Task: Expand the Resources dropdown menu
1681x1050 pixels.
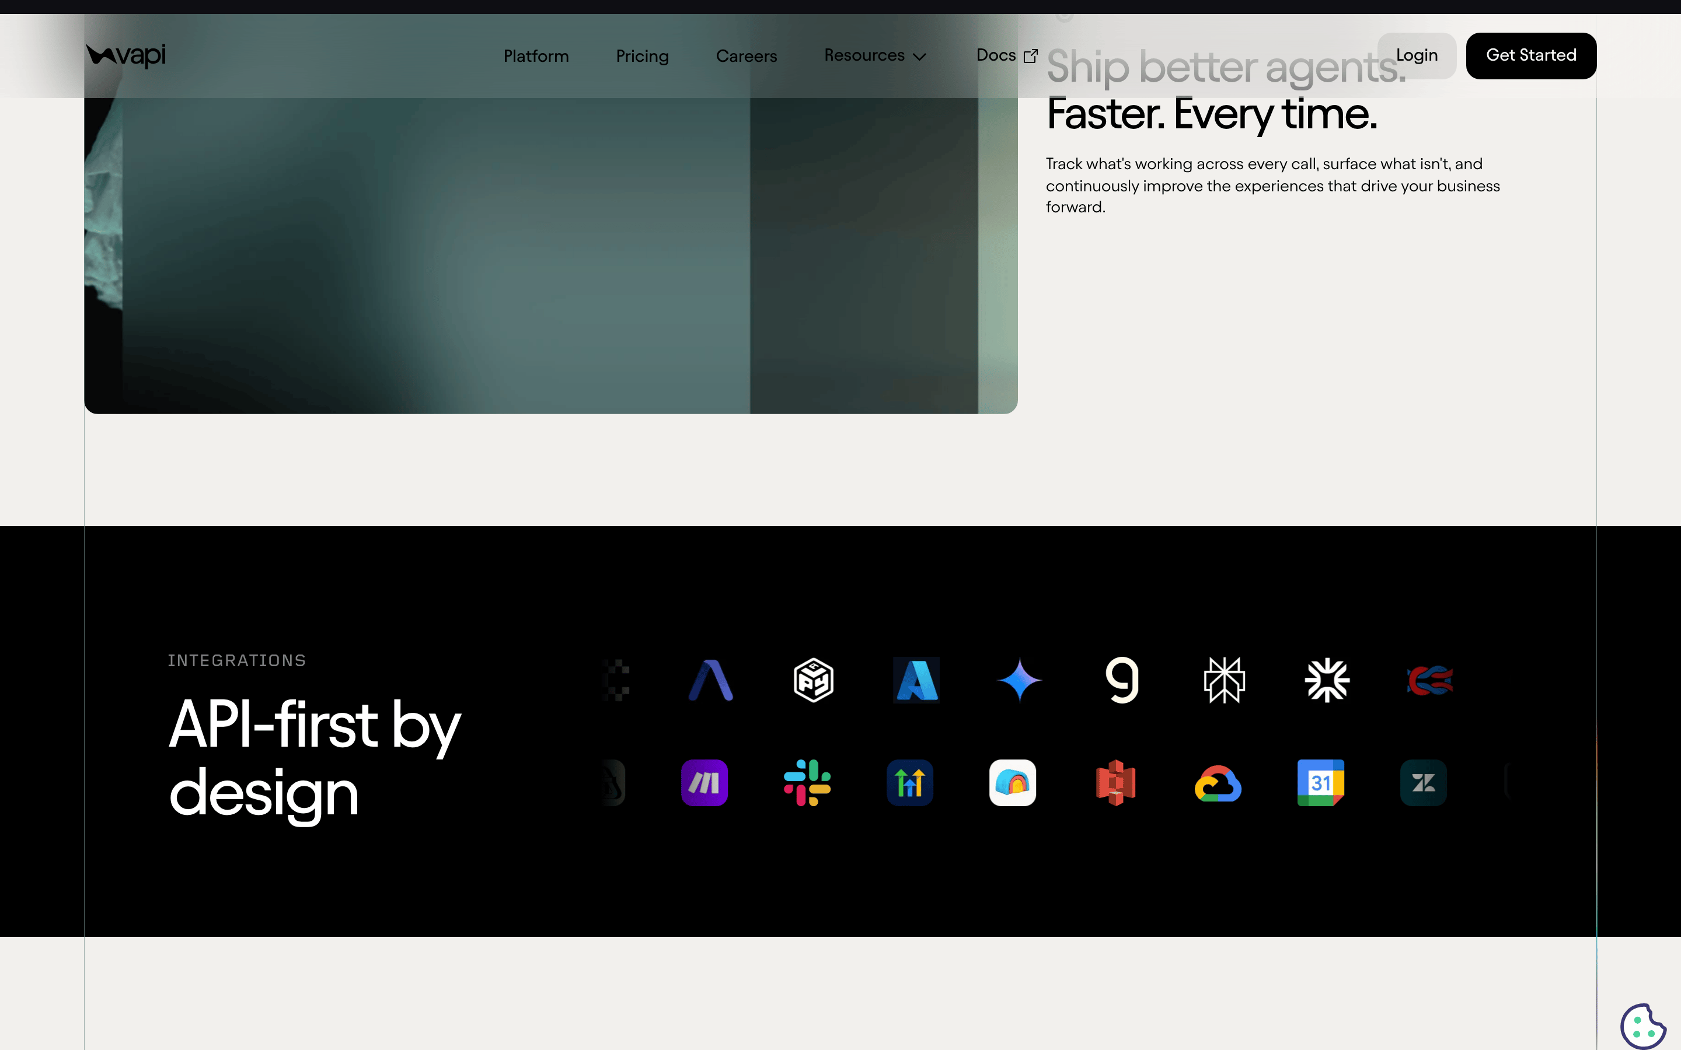Action: (876, 55)
